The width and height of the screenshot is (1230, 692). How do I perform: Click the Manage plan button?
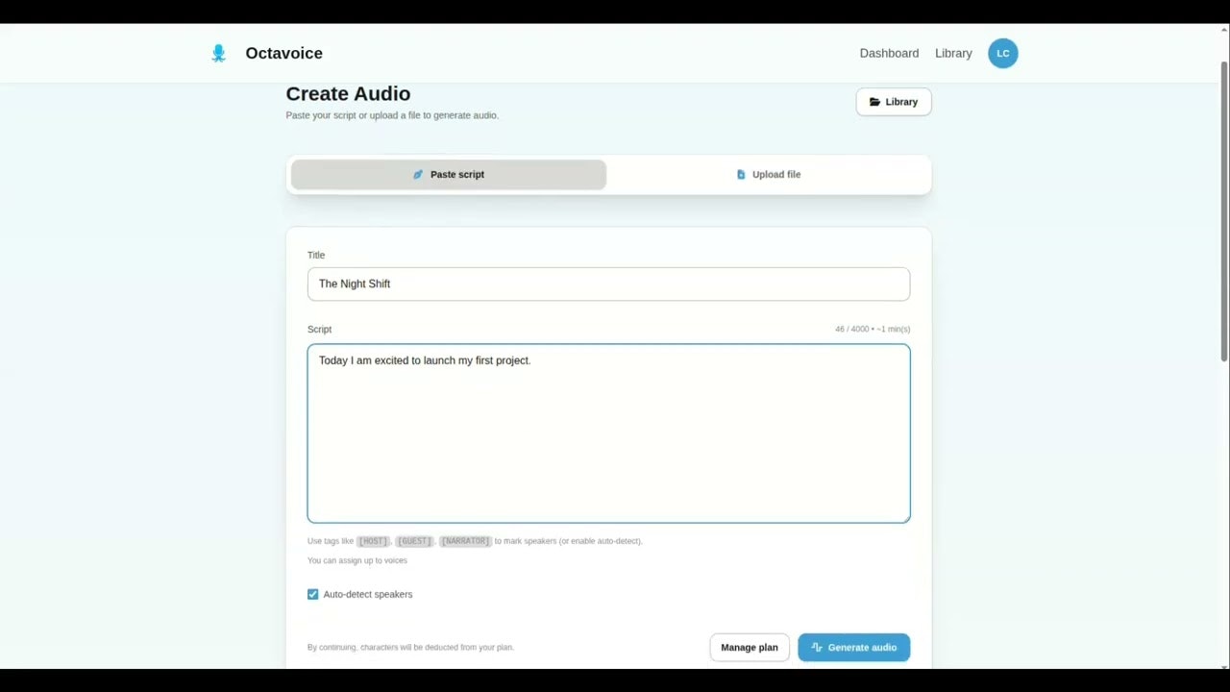click(750, 647)
